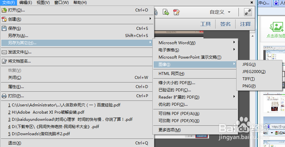The height and width of the screenshot is (147, 285).
Task: Select 关闭(C) menu entry
Action: [x=77, y=78]
